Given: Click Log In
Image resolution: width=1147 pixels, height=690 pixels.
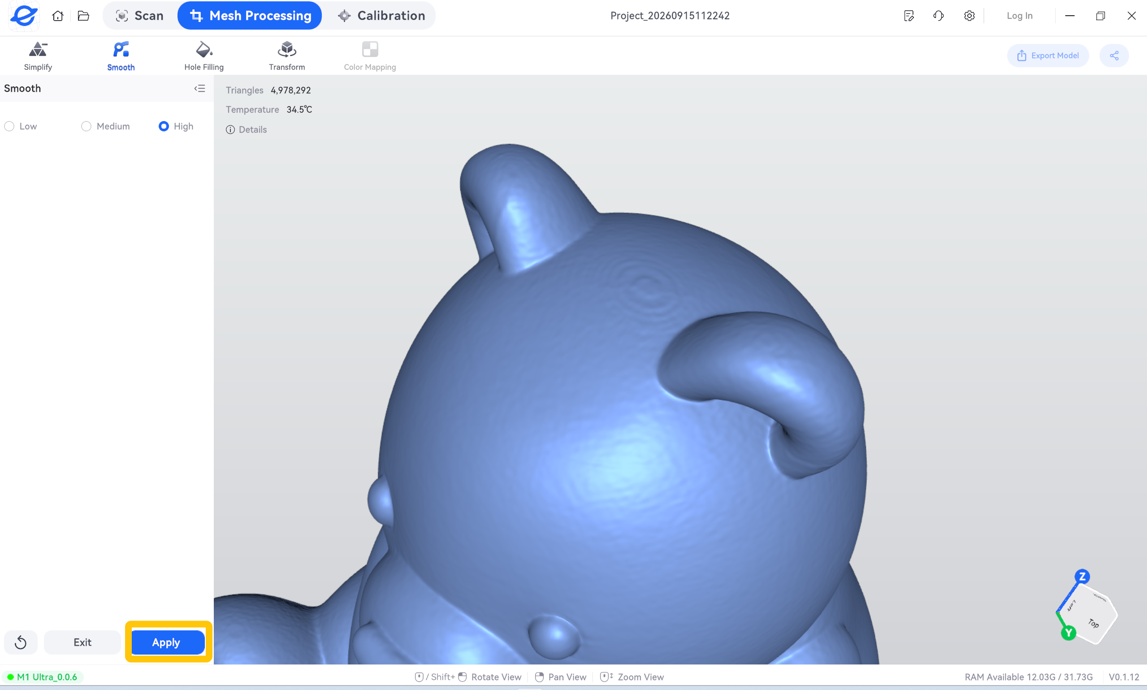Looking at the screenshot, I should (x=1020, y=16).
